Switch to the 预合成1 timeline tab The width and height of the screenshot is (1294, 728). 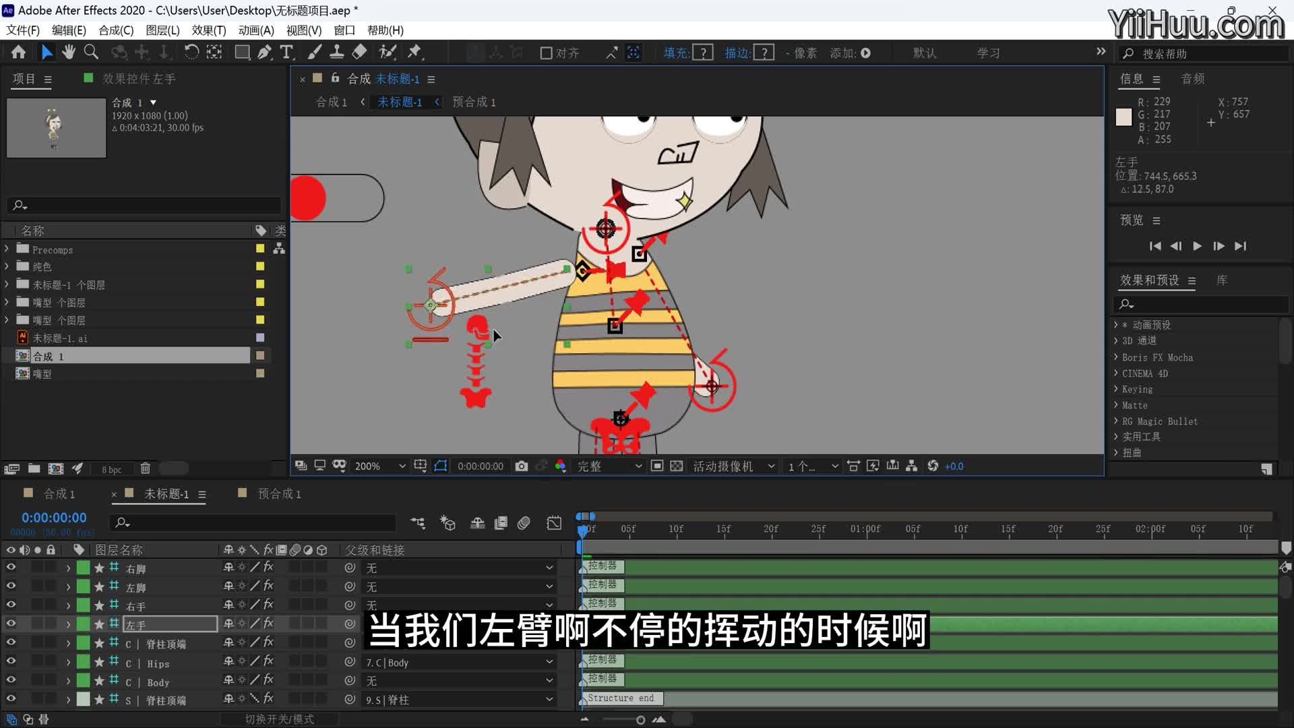pyautogui.click(x=279, y=494)
